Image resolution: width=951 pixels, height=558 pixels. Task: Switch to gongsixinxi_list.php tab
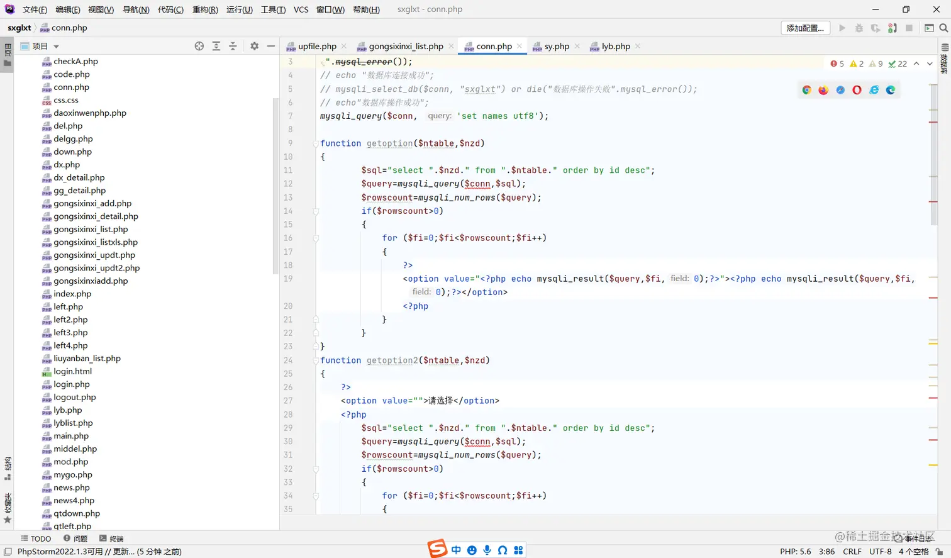pos(406,46)
